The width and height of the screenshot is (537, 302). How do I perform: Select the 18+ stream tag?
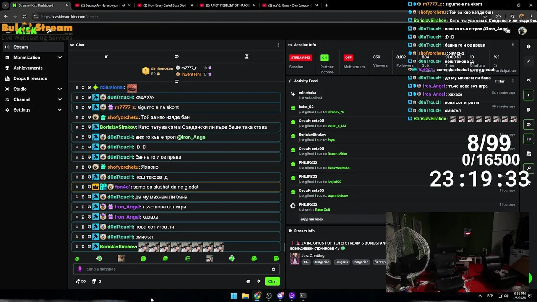306,262
